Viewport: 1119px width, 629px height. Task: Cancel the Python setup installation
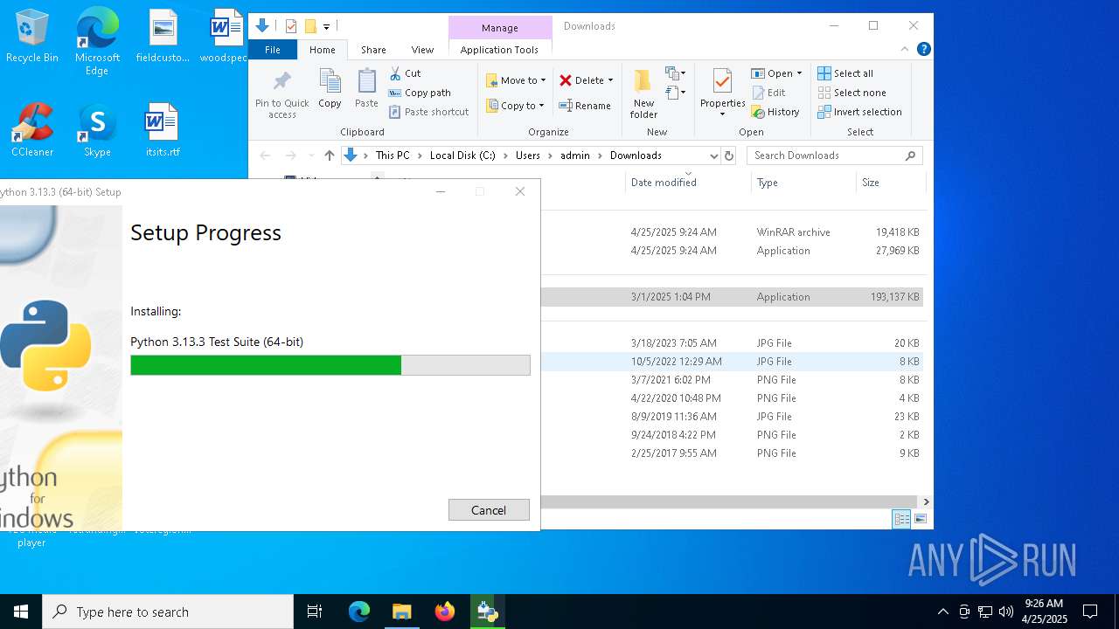click(489, 510)
